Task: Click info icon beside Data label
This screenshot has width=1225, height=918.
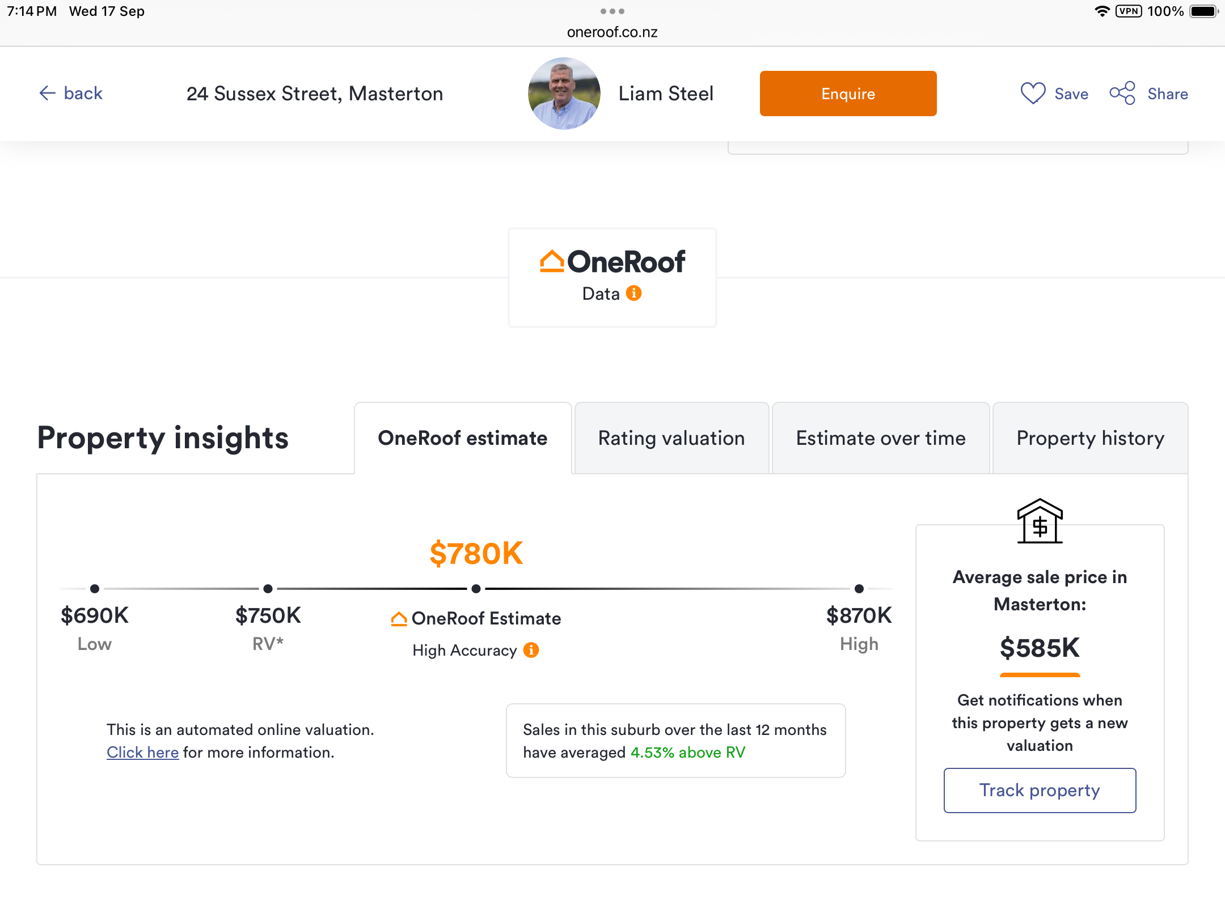Action: pos(633,294)
